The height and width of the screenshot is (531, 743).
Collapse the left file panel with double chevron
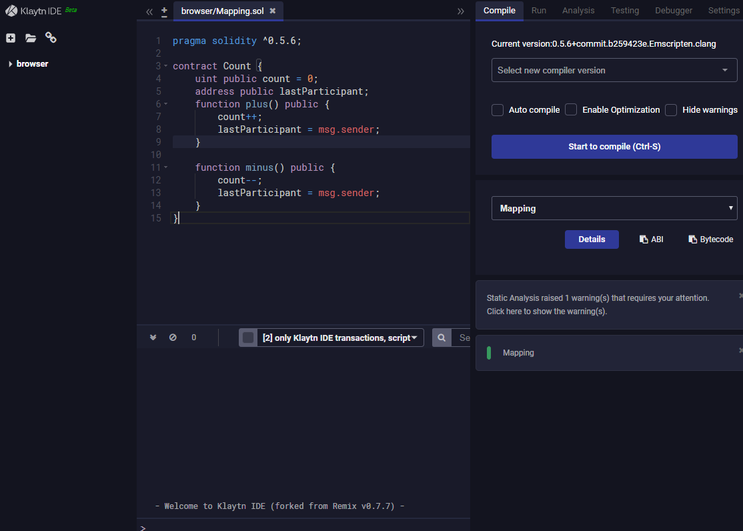149,11
